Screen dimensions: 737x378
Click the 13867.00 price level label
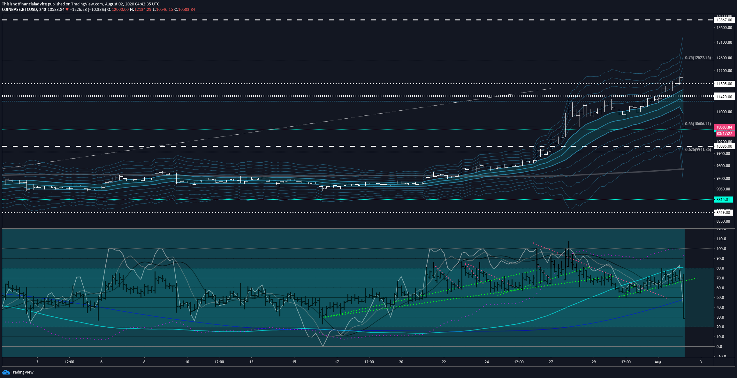point(724,20)
